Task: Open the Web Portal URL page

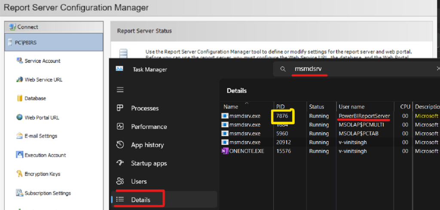Action: (42, 118)
